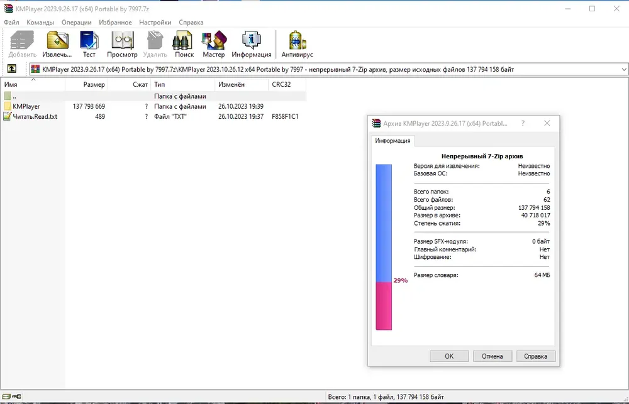629x404 pixels.
Task: Select the KMPlayer folder icon
Action: click(x=8, y=106)
